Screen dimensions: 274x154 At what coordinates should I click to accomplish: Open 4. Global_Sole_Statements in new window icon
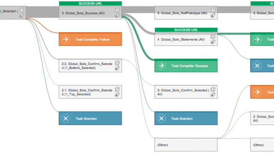(213, 36)
